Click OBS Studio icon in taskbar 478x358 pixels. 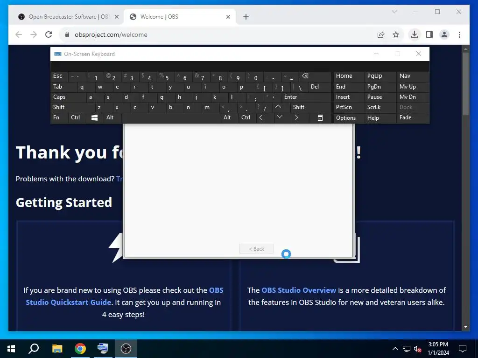tap(126, 349)
